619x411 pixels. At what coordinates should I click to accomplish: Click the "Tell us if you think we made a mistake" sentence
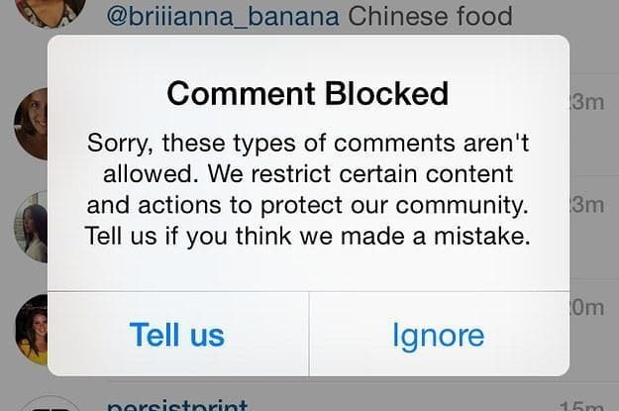coord(308,237)
